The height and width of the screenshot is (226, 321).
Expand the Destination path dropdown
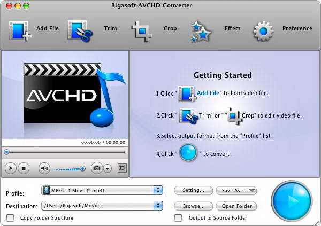point(102,206)
